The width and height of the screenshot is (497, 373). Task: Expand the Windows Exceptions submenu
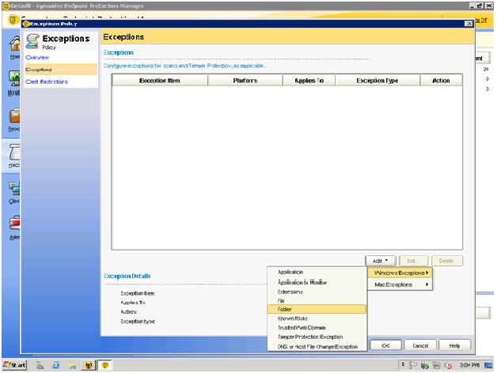400,273
